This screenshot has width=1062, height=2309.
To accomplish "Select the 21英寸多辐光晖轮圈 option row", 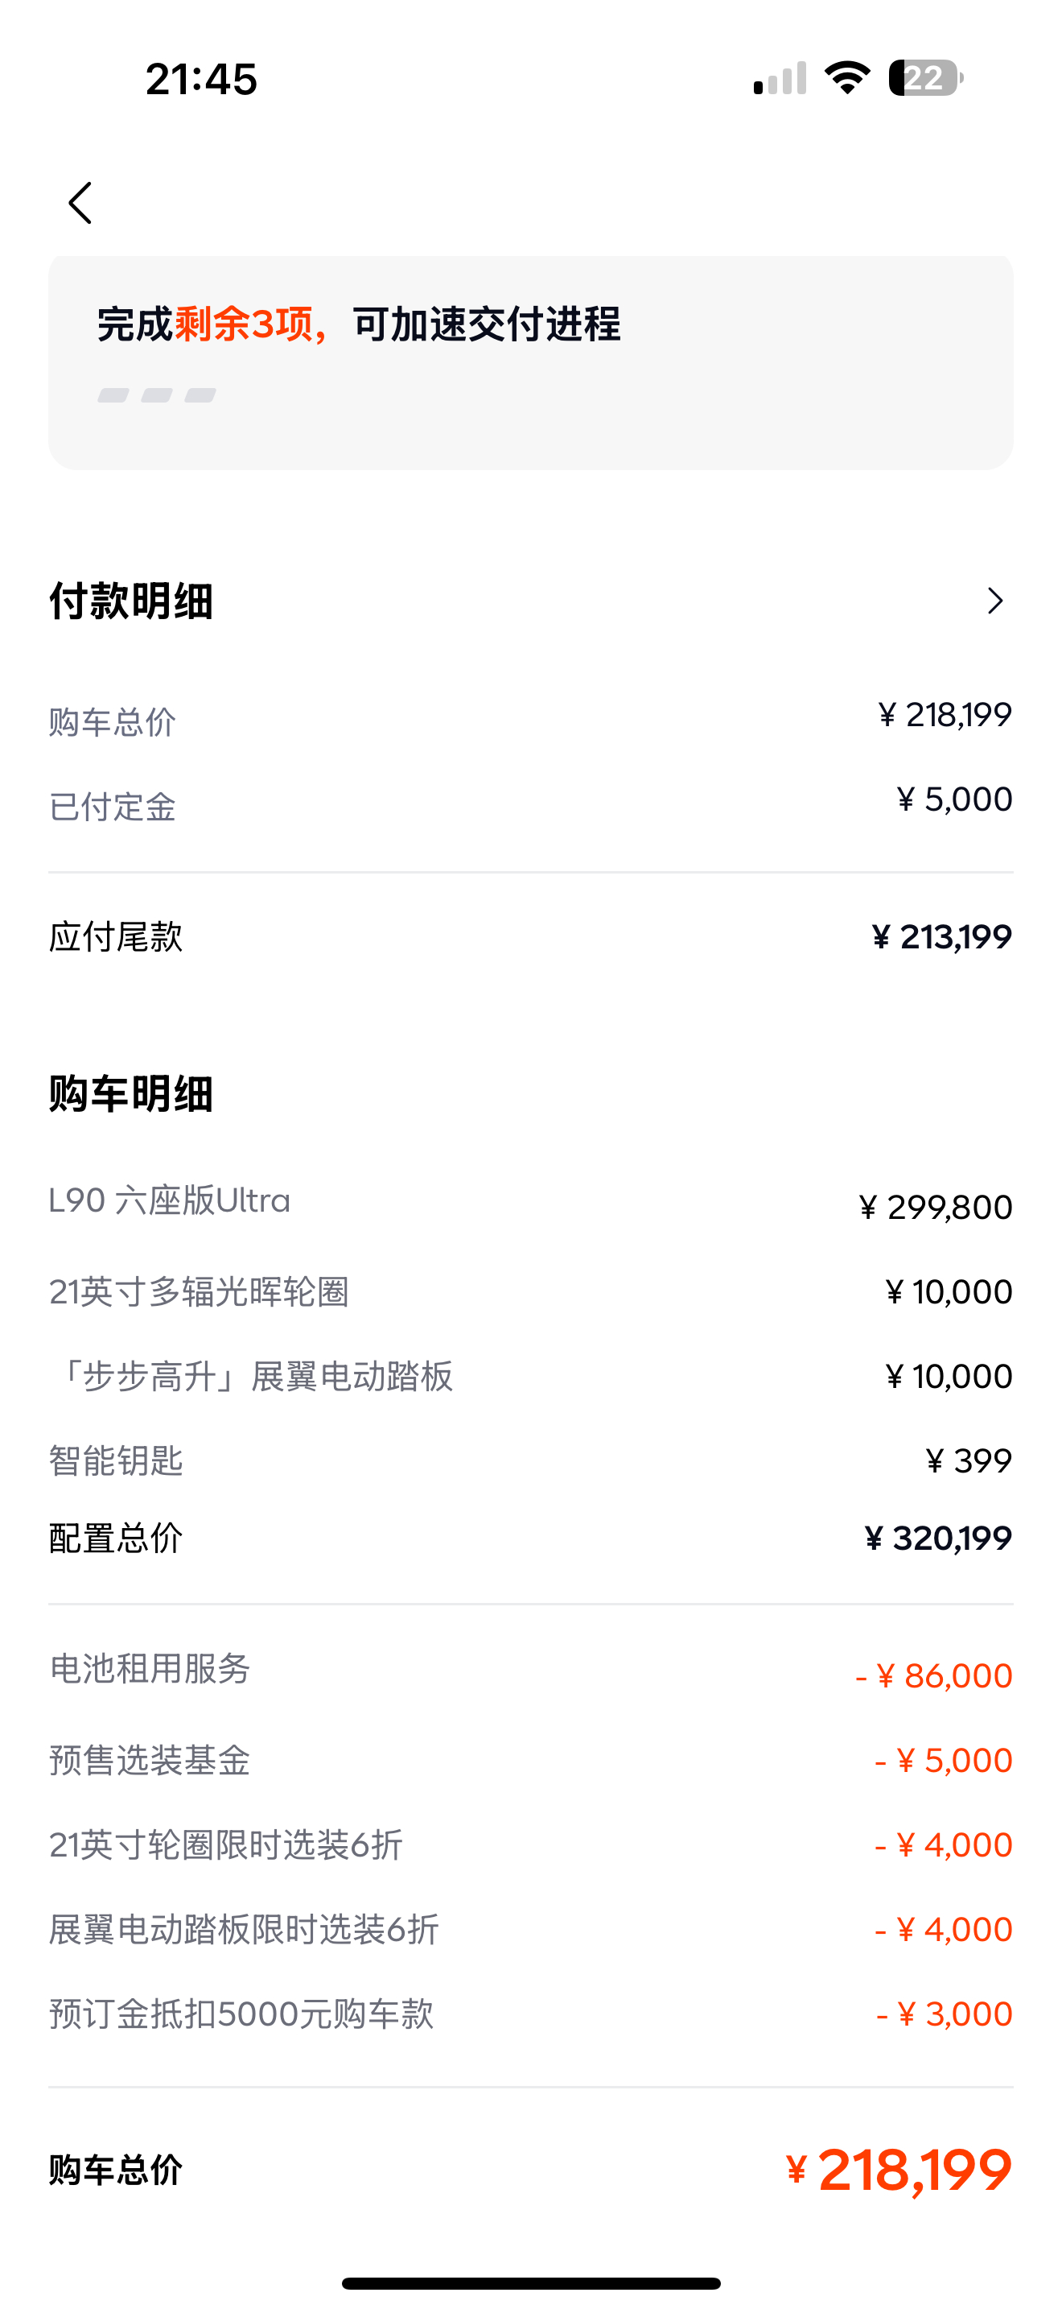I will pyautogui.click(x=530, y=1291).
